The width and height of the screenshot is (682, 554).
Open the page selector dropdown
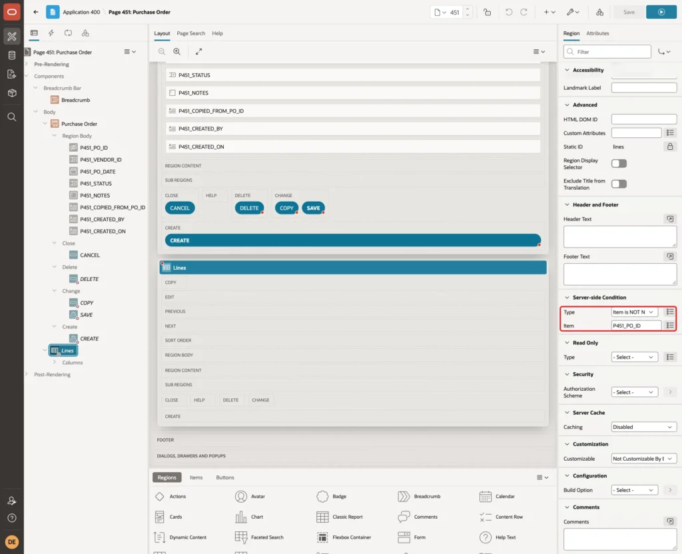[x=440, y=12]
